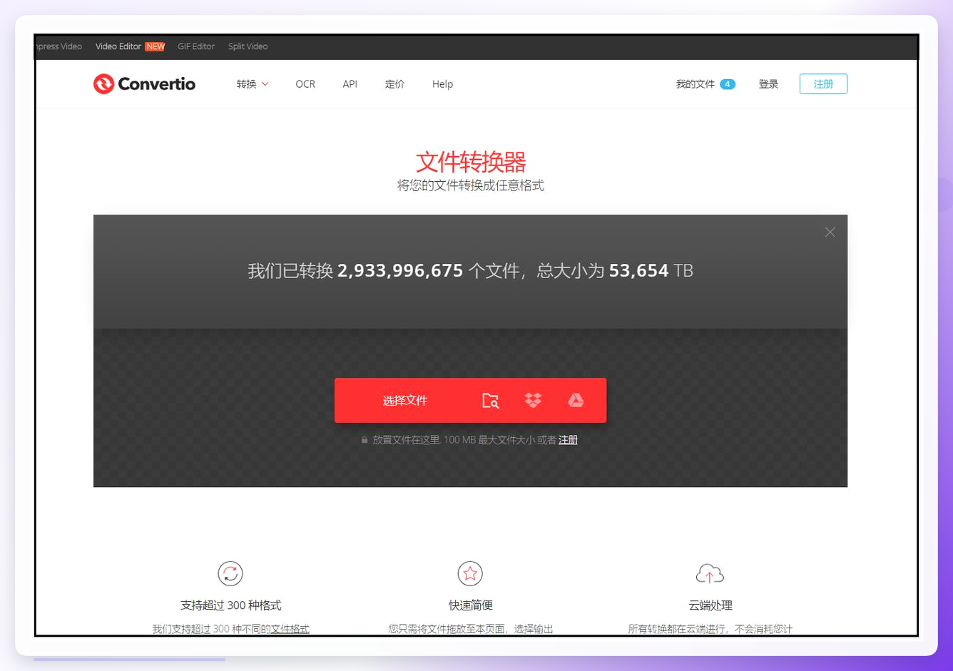Click the 将您的文件转换成任意格式 subtitle
The image size is (953, 671).
[471, 185]
